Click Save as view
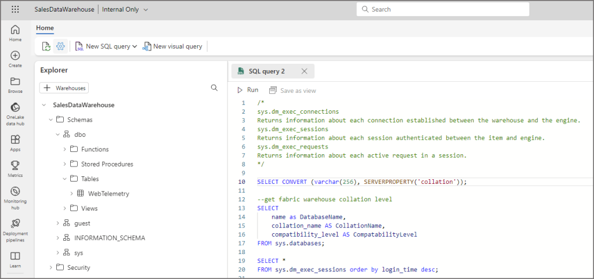This screenshot has height=279, width=594. point(292,90)
